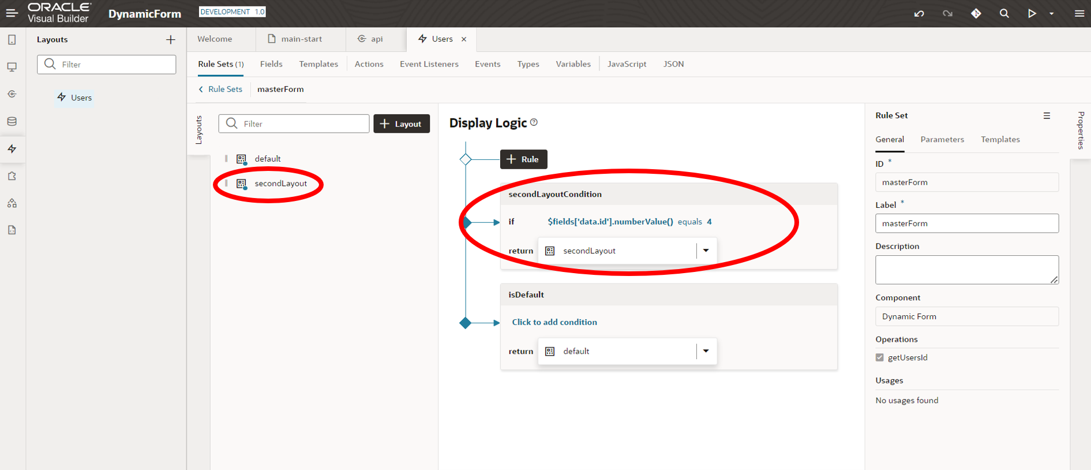This screenshot has height=470, width=1091.
Task: Run the app with Preview play icon
Action: [1032, 13]
